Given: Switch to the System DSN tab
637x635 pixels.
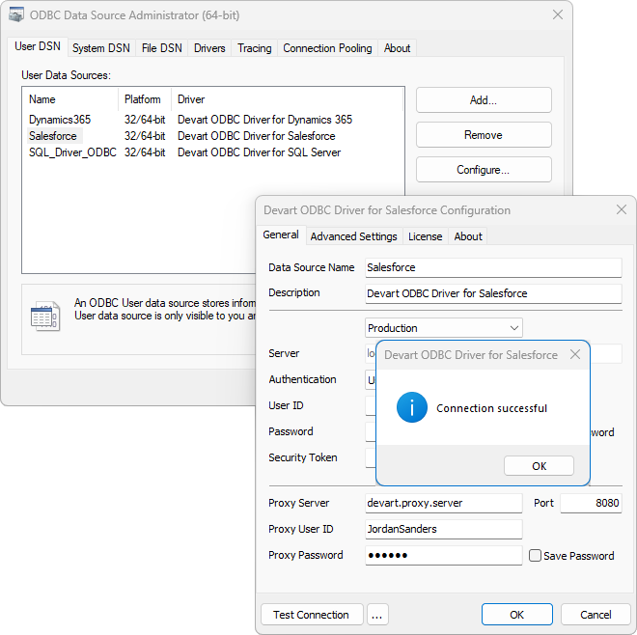Looking at the screenshot, I should click(101, 48).
